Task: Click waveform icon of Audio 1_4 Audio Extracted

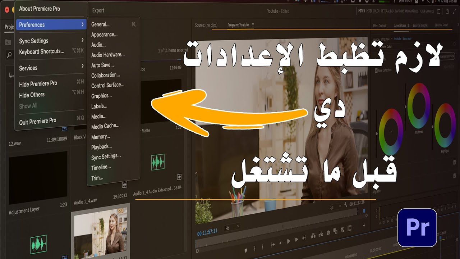Action: (x=158, y=162)
